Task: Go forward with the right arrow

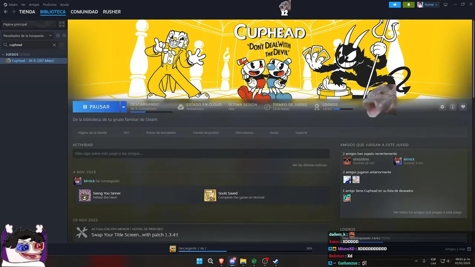Action: coord(14,12)
